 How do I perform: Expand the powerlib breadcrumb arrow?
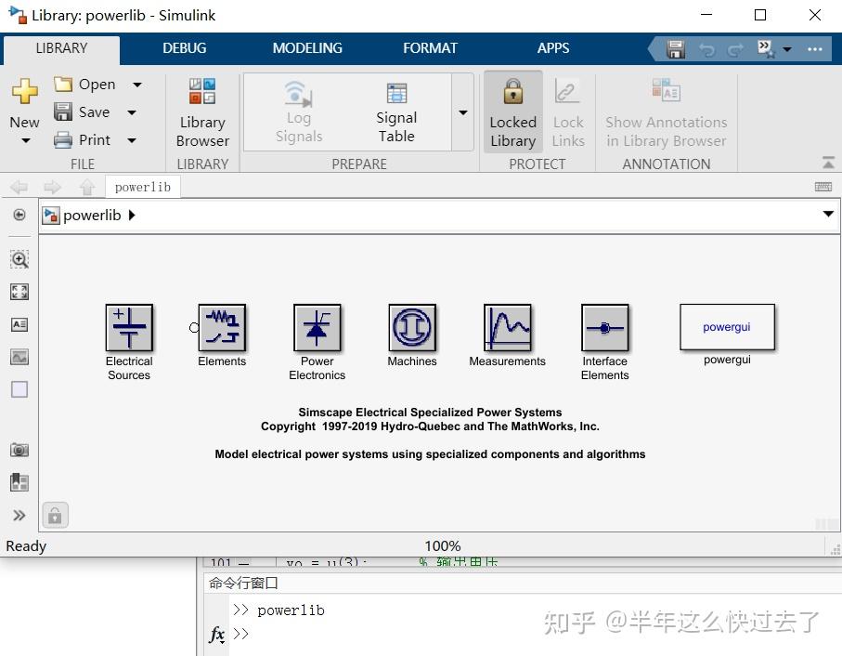(132, 216)
